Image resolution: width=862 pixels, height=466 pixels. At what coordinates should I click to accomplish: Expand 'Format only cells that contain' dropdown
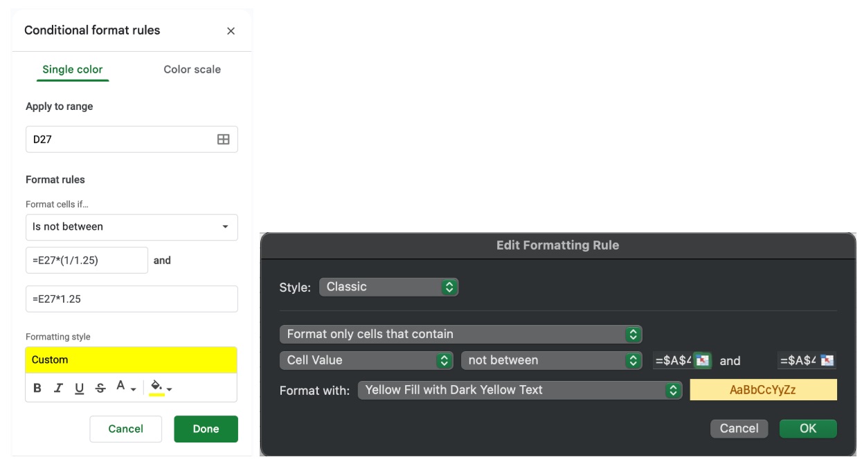tap(460, 335)
